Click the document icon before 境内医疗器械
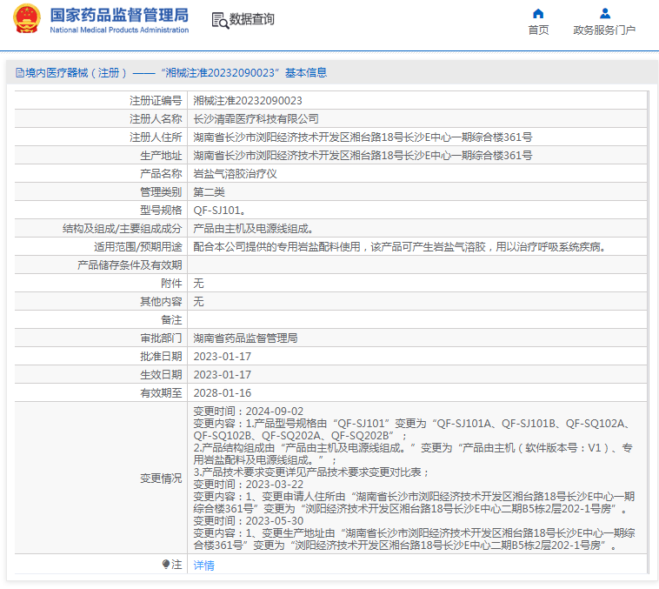The image size is (659, 589). tap(20, 73)
